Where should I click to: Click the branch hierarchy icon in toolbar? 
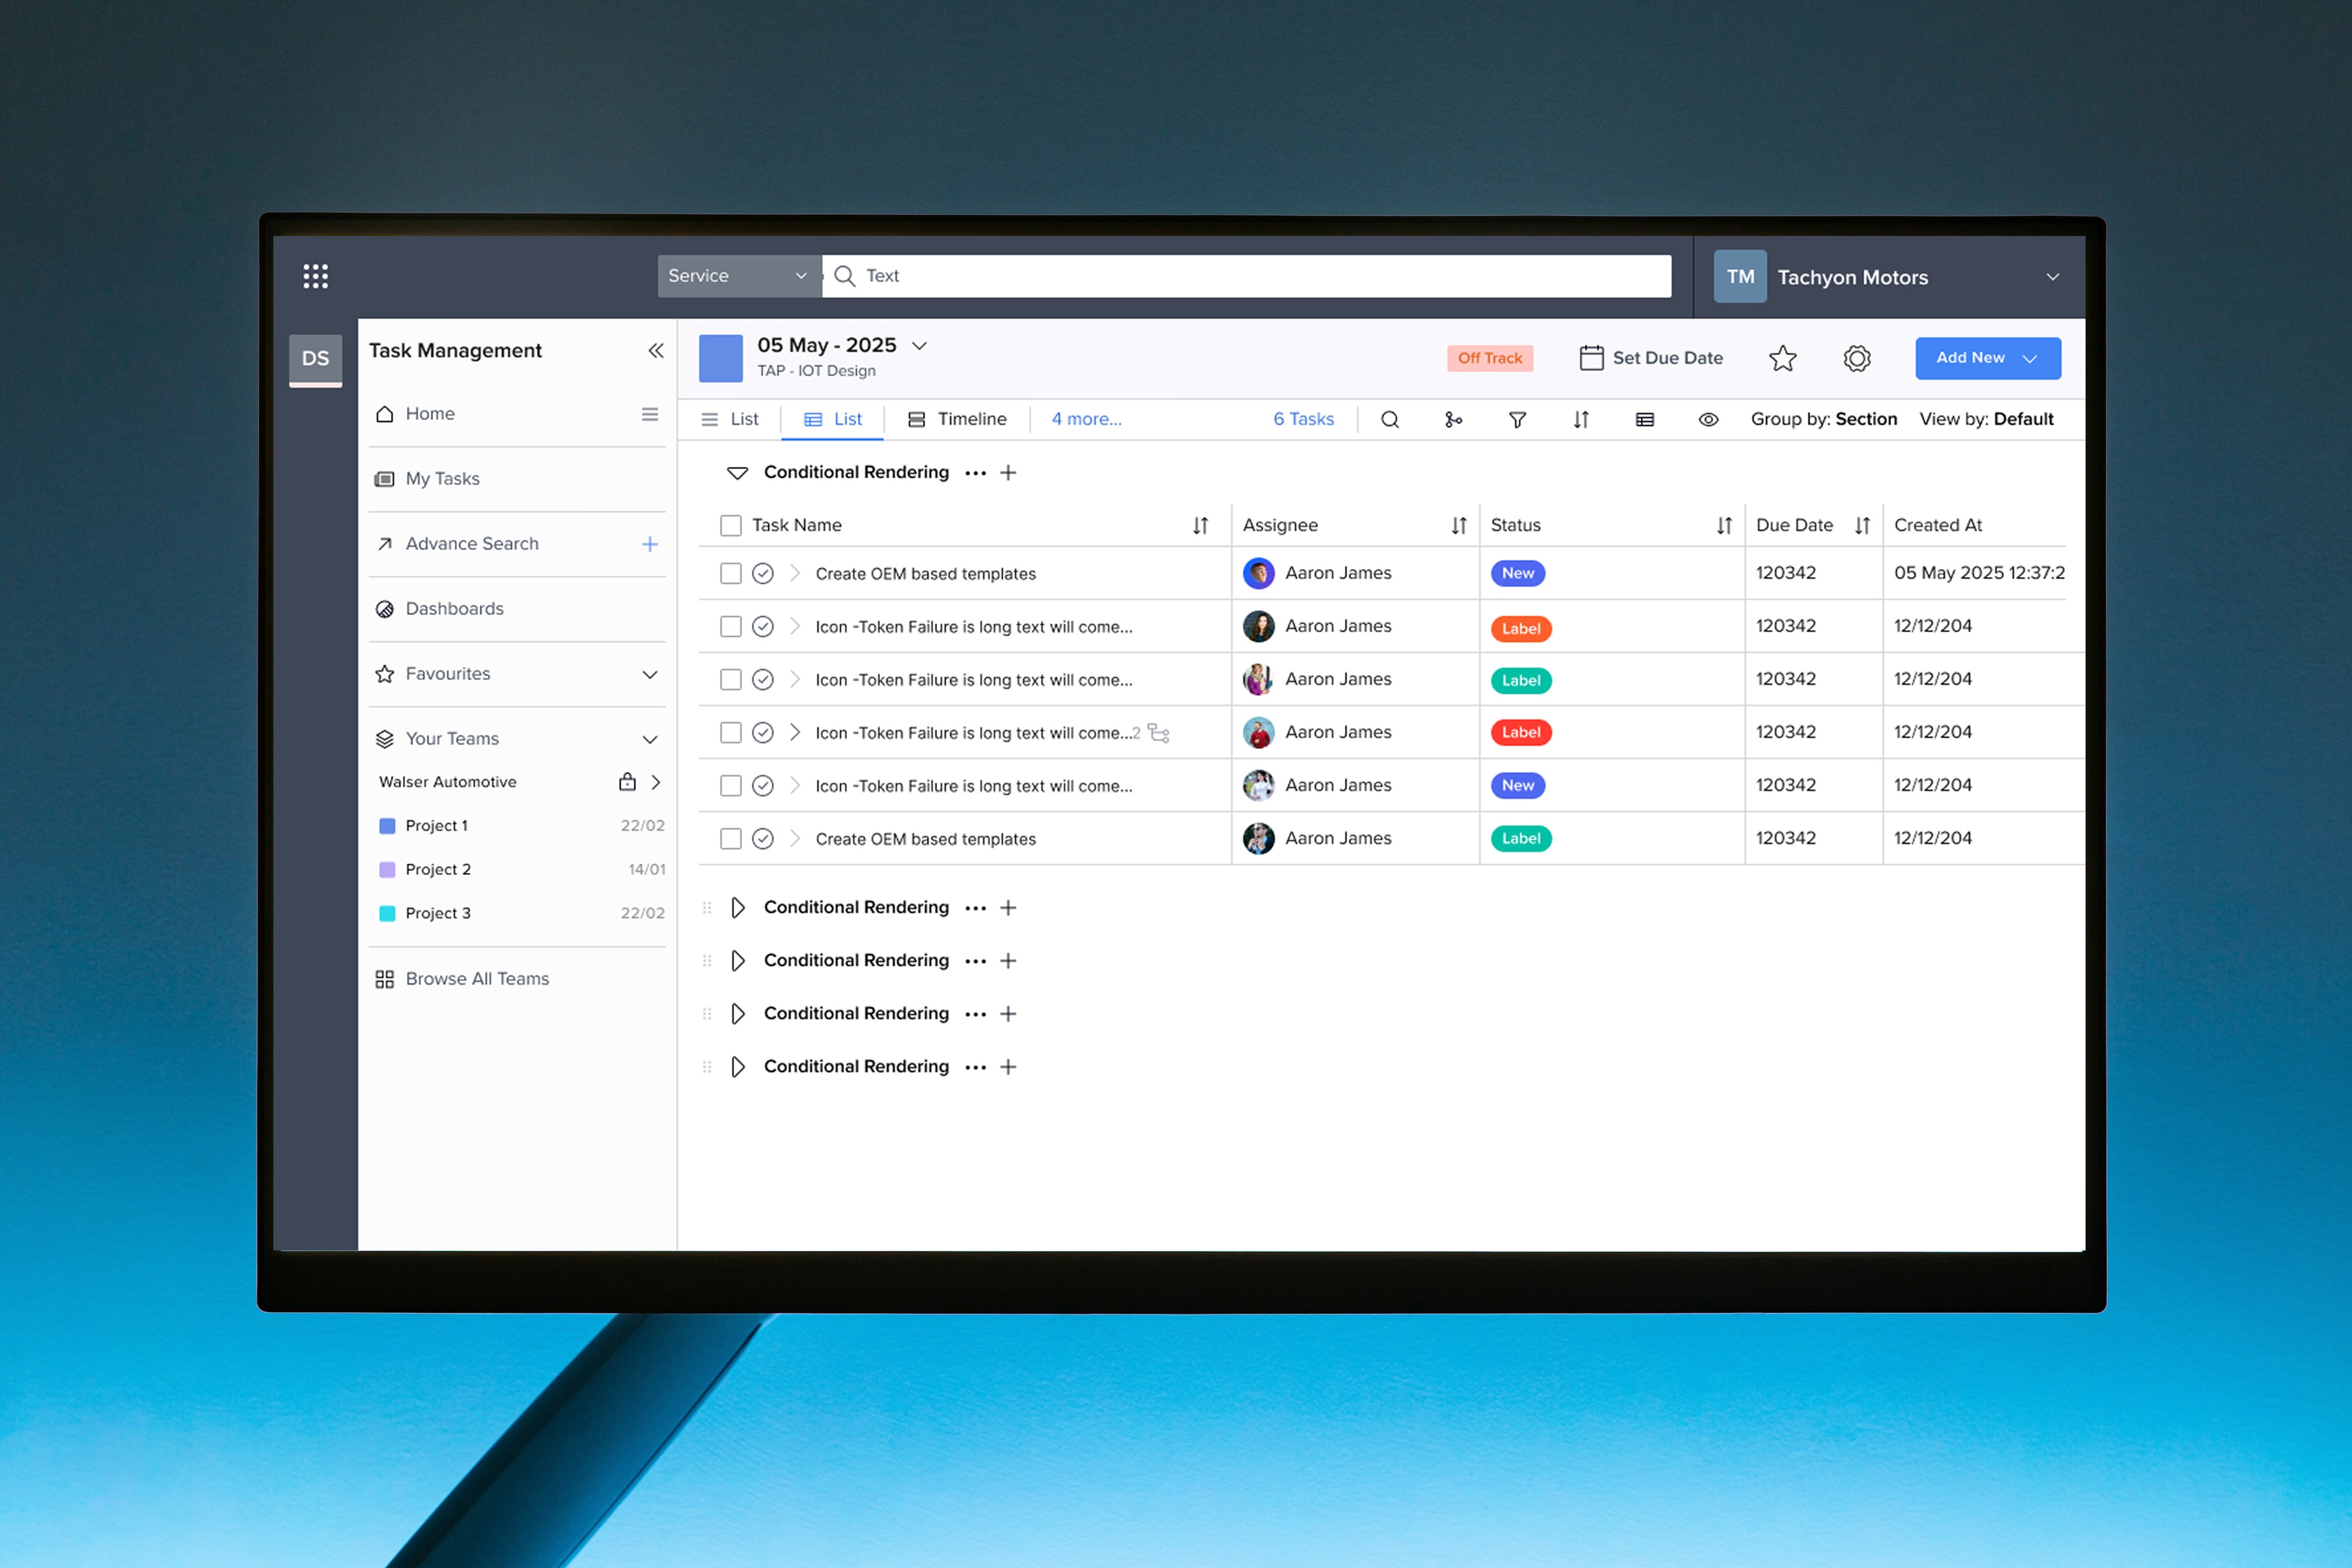click(1453, 420)
